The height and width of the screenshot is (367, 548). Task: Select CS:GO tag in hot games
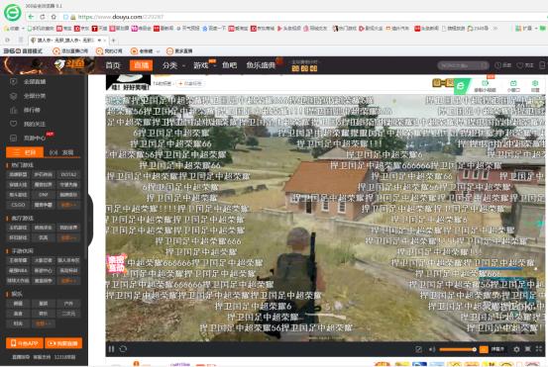point(18,205)
